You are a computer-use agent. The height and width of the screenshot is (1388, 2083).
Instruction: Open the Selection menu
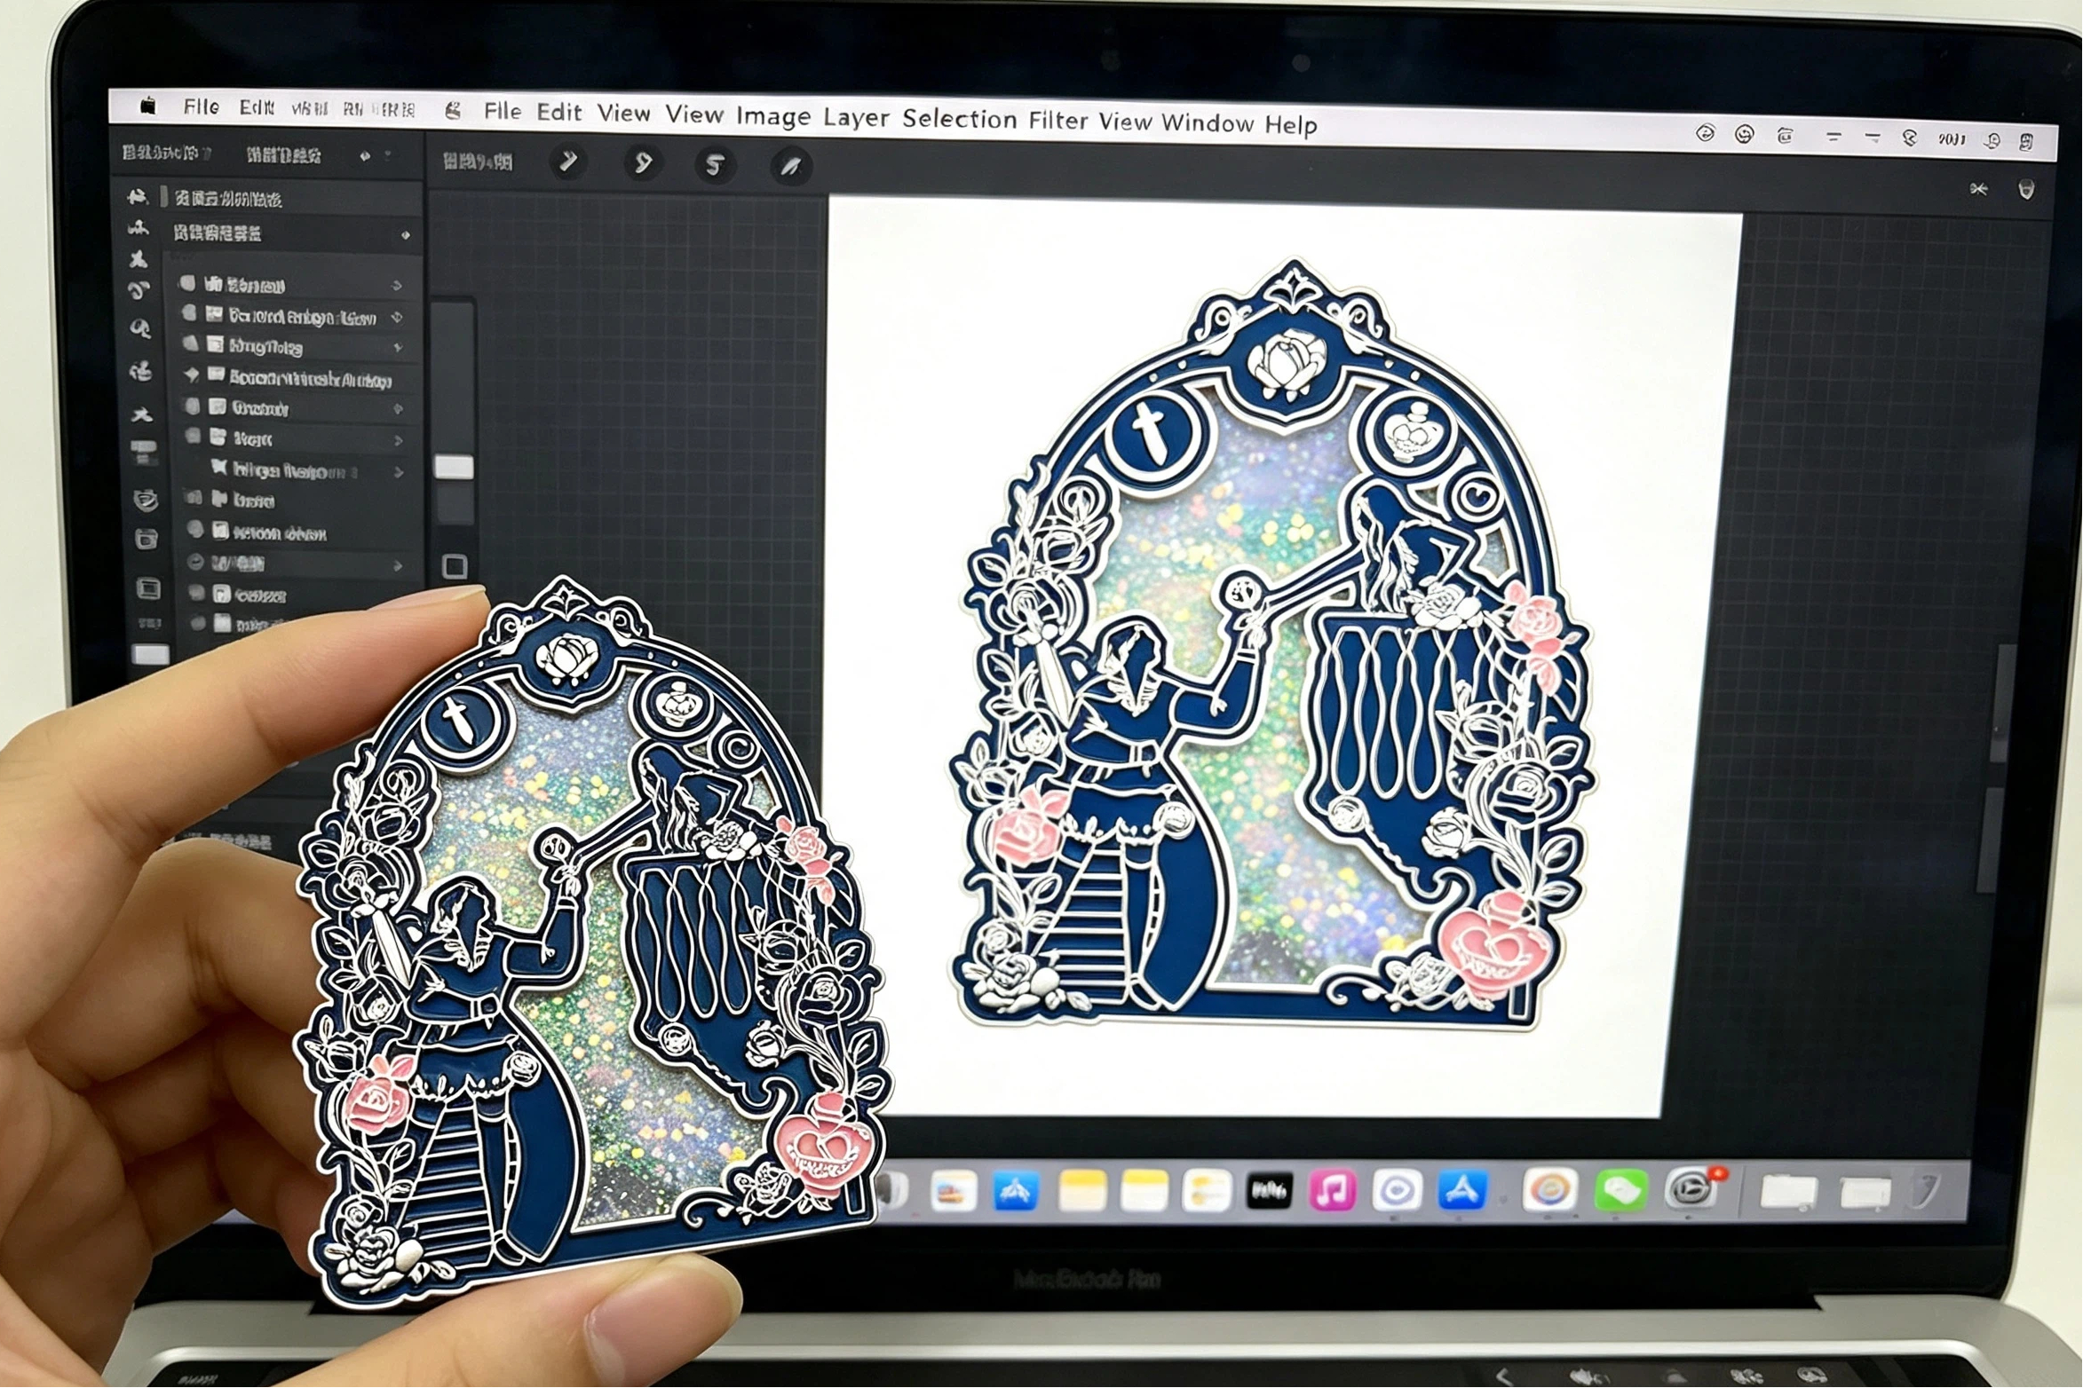(x=960, y=119)
